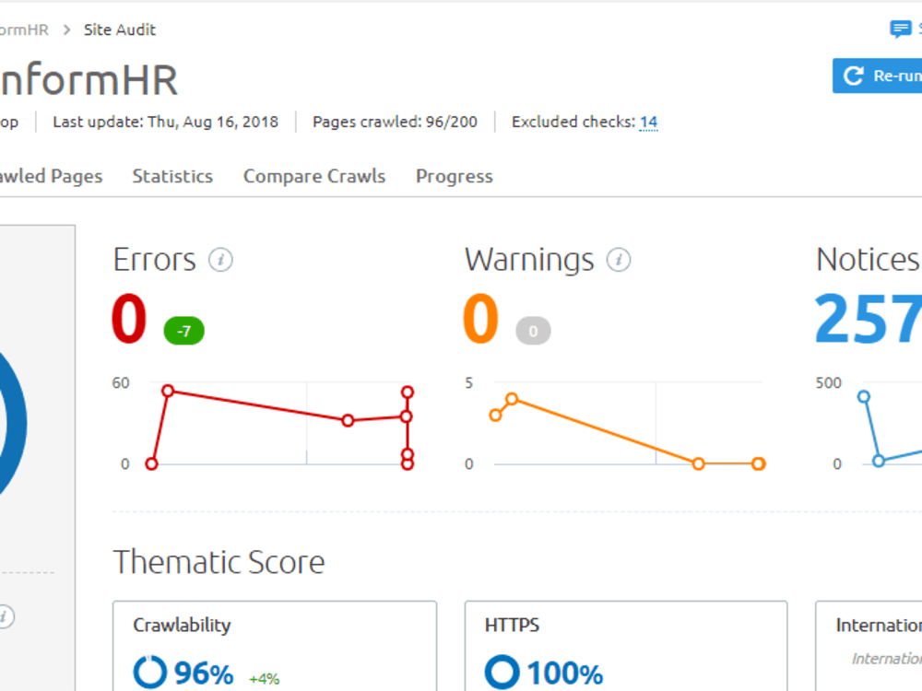The image size is (922, 691).
Task: Click the Pages crawled 96/200 text
Action: tap(396, 122)
